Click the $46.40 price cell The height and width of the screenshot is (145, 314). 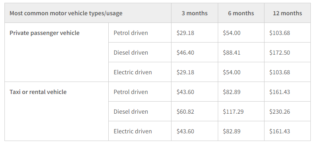tap(194, 52)
